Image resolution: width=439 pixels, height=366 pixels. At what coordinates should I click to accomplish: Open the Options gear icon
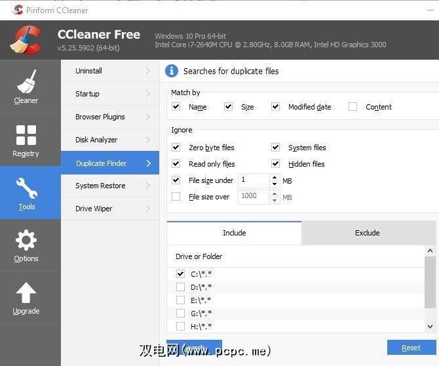click(26, 240)
